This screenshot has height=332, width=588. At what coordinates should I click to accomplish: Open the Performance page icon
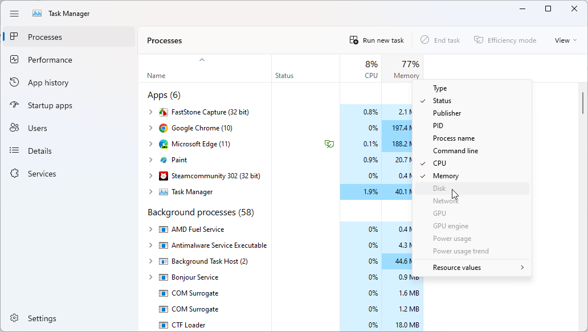point(14,60)
